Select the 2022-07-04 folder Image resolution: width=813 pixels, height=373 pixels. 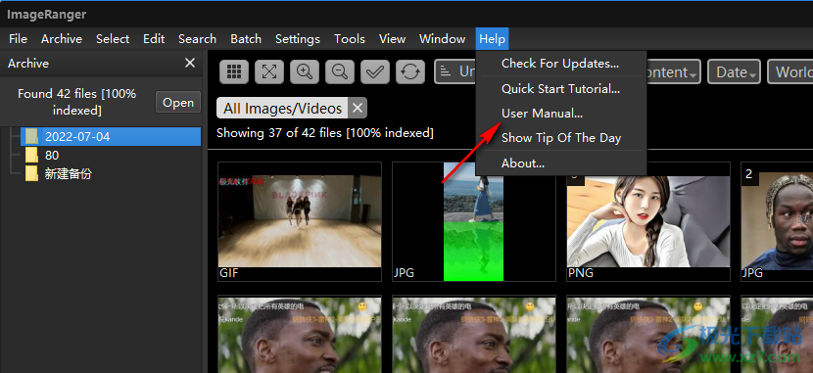[111, 137]
